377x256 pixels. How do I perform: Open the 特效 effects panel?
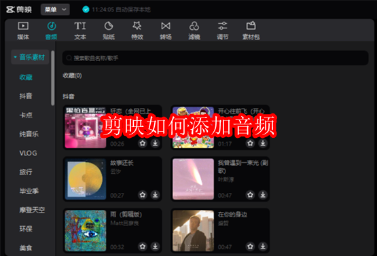click(x=137, y=26)
